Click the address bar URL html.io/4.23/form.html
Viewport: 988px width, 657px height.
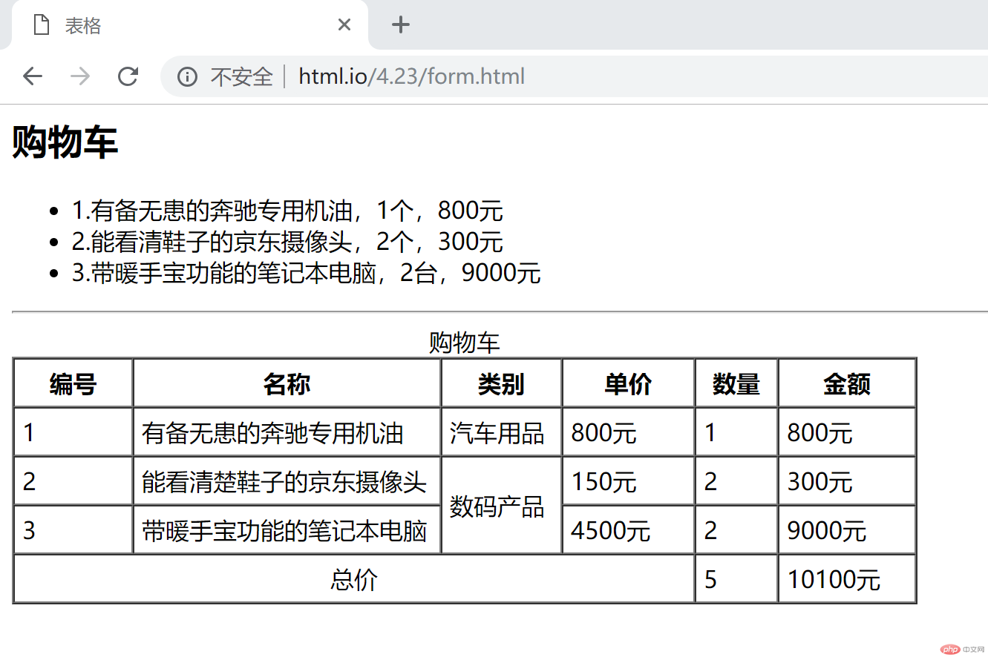coord(411,76)
